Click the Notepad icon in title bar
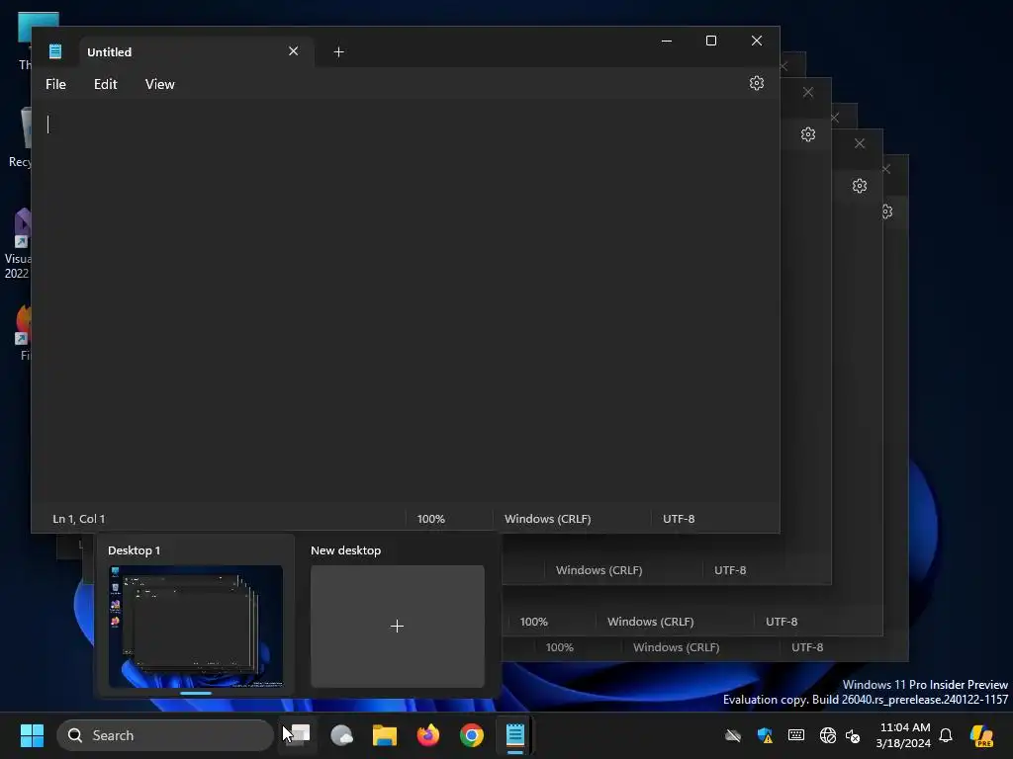This screenshot has height=759, width=1013. pos(55,51)
